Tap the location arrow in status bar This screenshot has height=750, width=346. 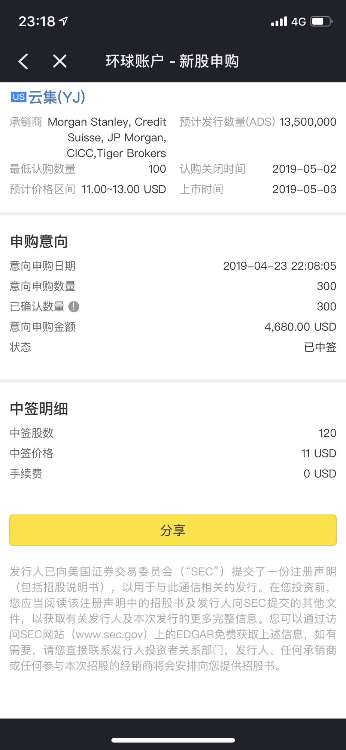pos(64,21)
